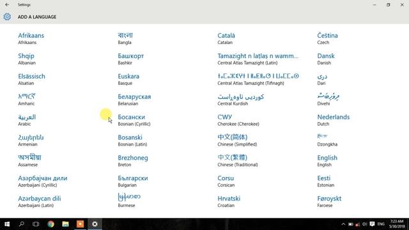Image resolution: width=409 pixels, height=230 pixels.
Task: Select Chinese (Simplified)
Action: coord(237,141)
